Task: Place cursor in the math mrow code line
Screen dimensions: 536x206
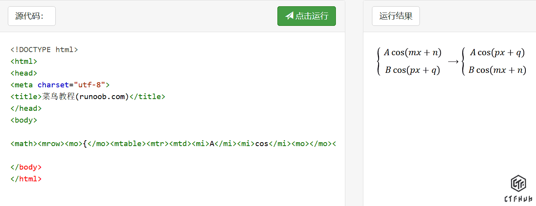Action: tap(173, 144)
